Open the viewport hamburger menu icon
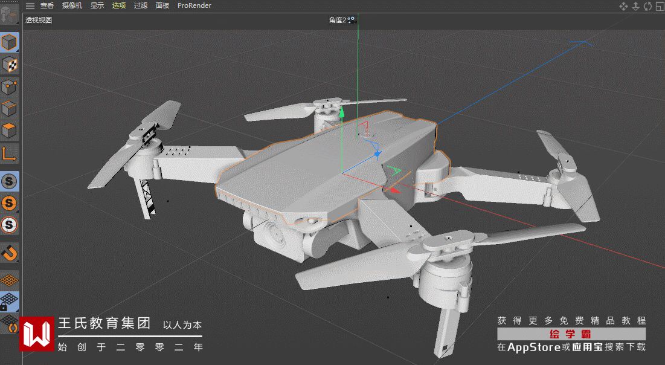The width and height of the screenshot is (665, 365). tap(30, 6)
